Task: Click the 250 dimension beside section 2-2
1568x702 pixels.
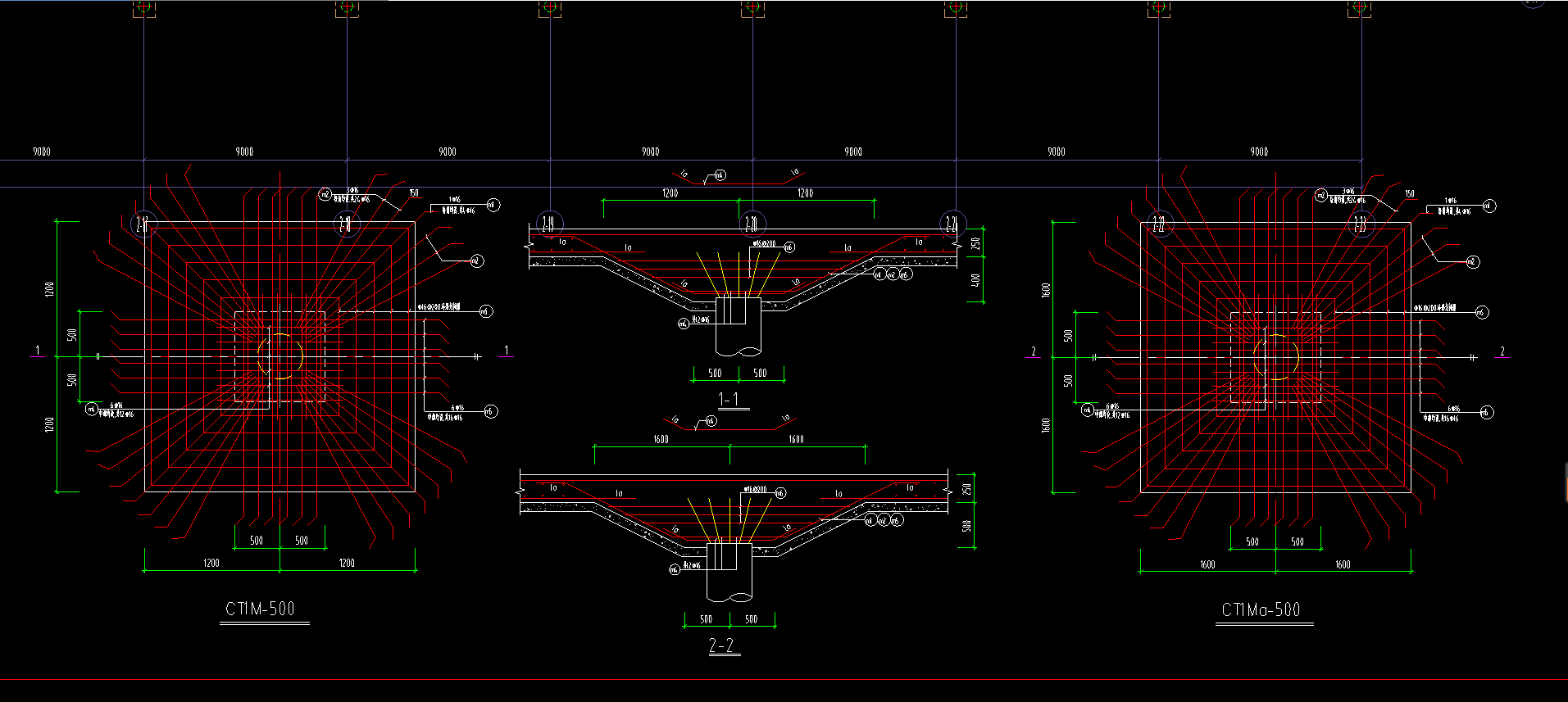Action: pyautogui.click(x=967, y=489)
